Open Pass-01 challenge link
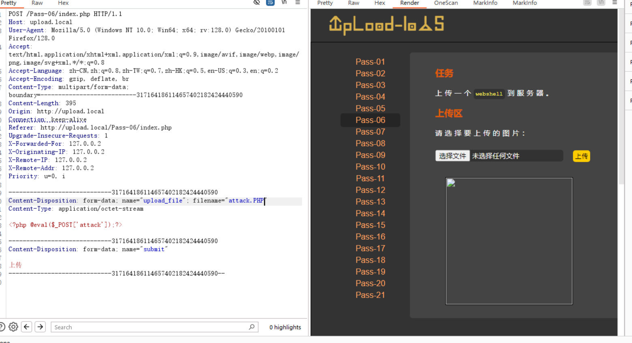This screenshot has height=343, width=632. pyautogui.click(x=370, y=62)
